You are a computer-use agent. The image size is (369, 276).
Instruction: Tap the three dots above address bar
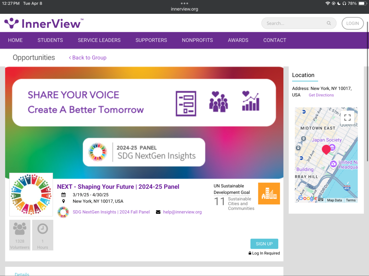[184, 3]
